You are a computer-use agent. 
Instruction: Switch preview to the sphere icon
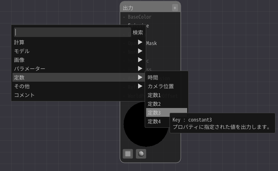(x=141, y=154)
